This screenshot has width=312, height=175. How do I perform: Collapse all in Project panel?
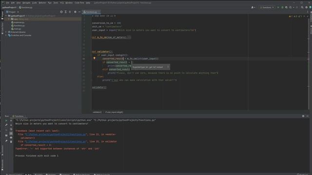(70, 12)
